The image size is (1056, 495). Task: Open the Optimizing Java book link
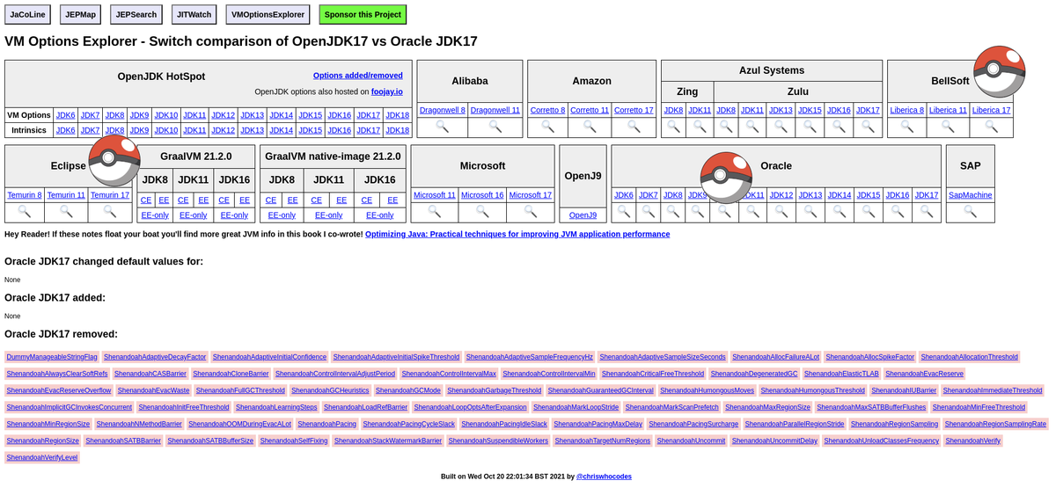517,234
